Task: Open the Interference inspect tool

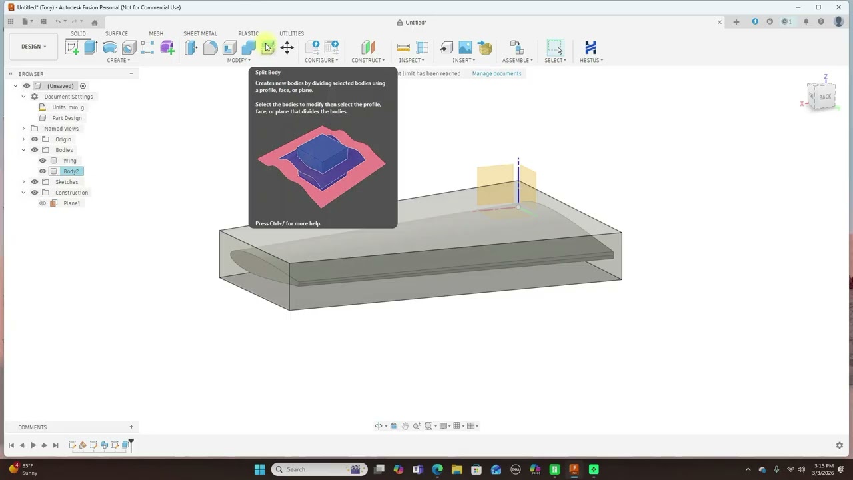Action: point(422,47)
